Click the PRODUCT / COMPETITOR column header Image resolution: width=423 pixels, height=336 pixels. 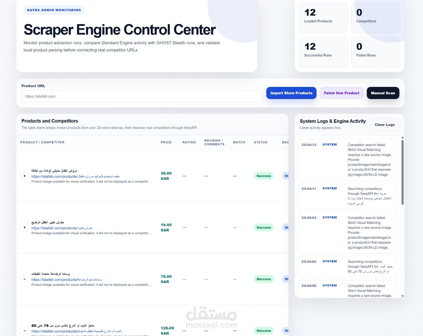point(42,142)
